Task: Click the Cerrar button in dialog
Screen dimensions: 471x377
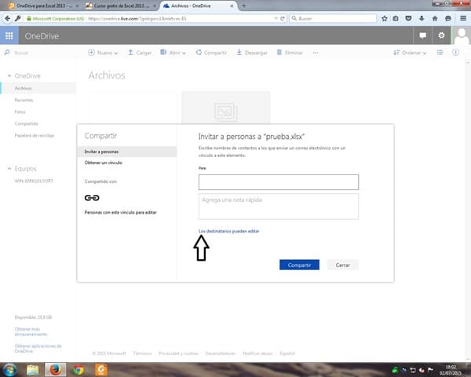Action: [343, 265]
